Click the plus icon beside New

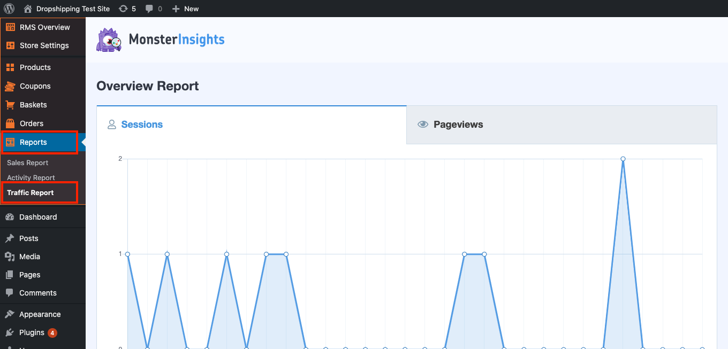[x=176, y=9]
